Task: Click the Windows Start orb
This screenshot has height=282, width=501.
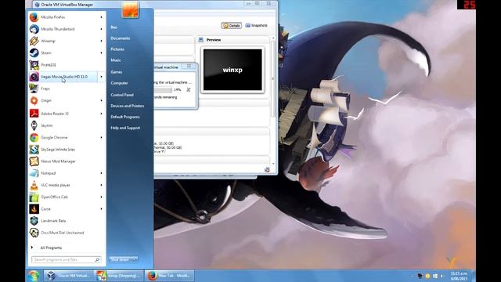Action: tap(34, 276)
